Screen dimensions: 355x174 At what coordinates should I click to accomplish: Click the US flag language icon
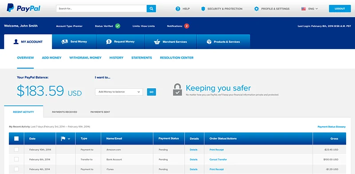tap(304, 9)
